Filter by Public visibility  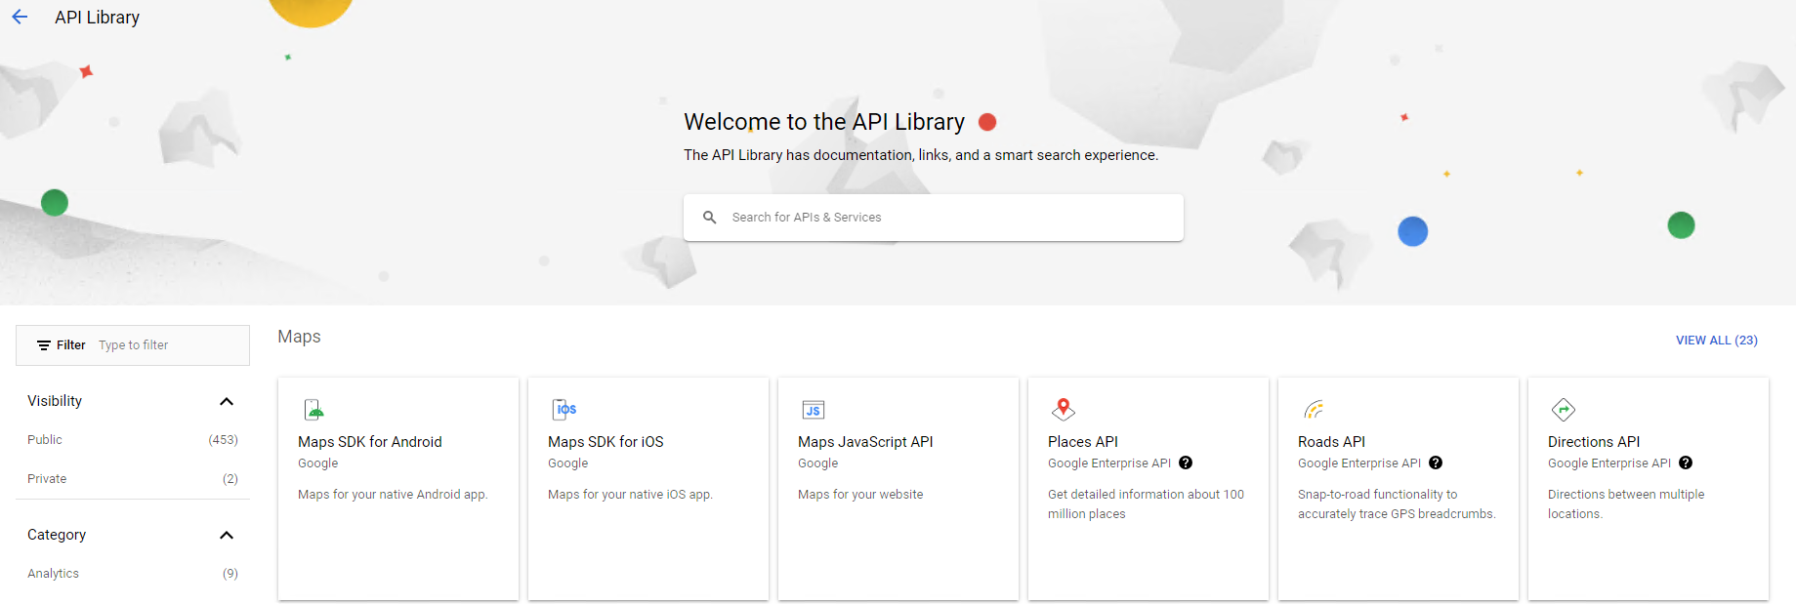click(x=45, y=440)
